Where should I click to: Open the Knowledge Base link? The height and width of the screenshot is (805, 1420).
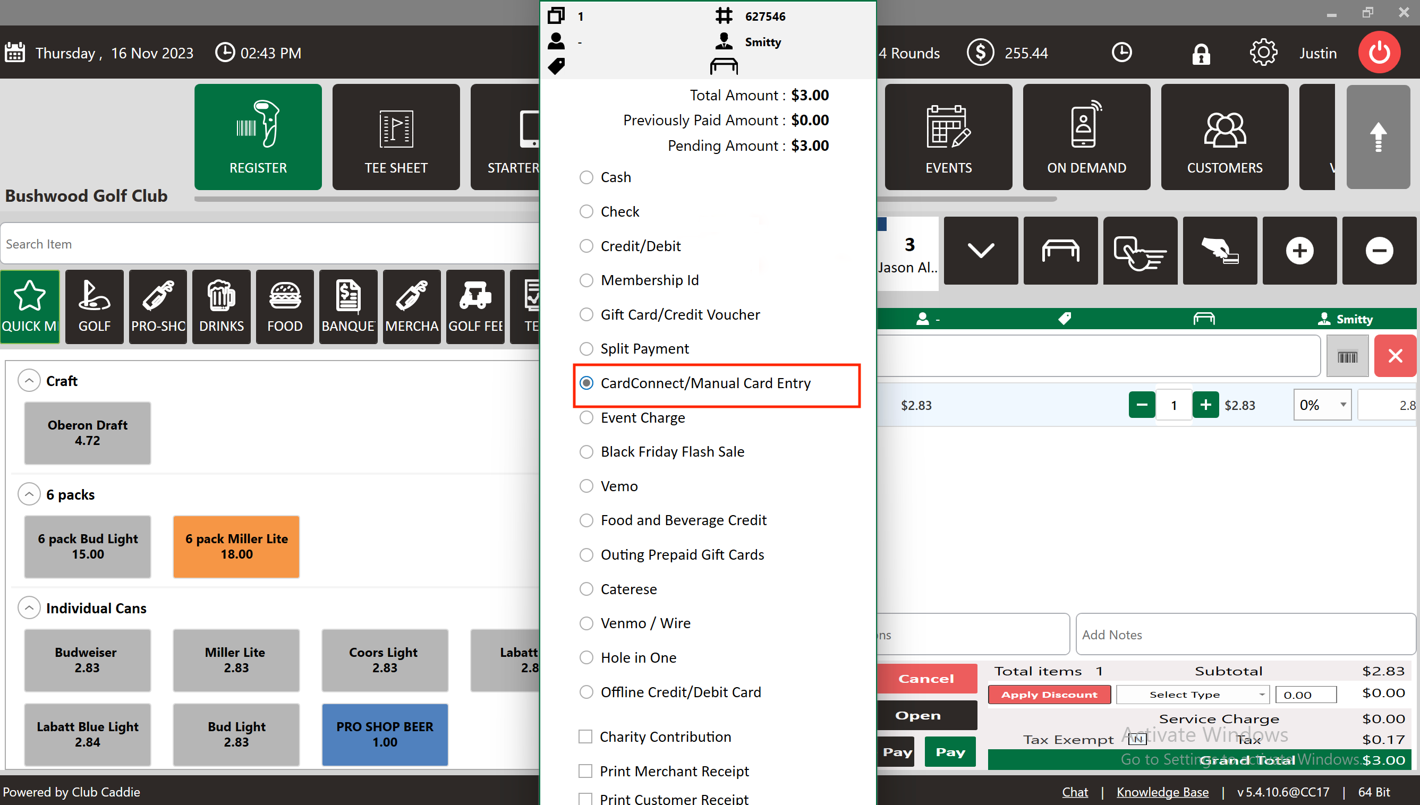pos(1162,792)
